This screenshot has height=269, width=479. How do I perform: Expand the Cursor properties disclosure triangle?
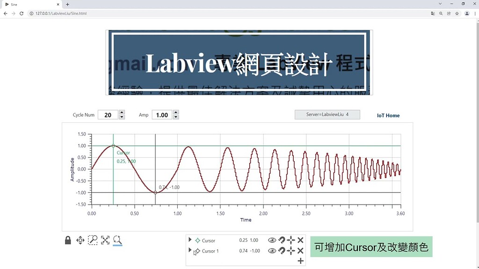(190, 240)
